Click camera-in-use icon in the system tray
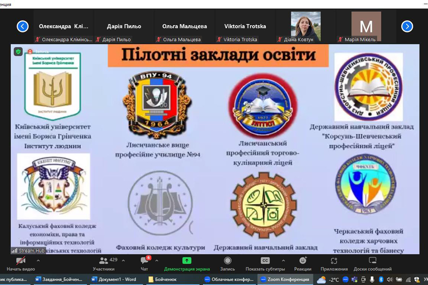This screenshot has width=428, height=285. tap(363, 279)
